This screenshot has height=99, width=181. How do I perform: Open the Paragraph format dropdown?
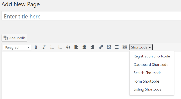coord(17,47)
